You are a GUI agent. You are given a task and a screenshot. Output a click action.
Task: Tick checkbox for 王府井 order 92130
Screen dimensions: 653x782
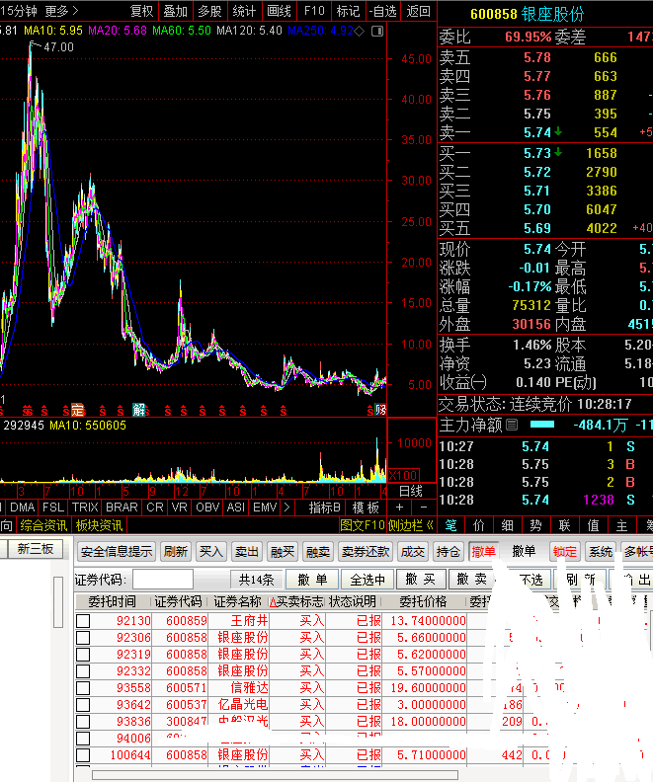[83, 621]
